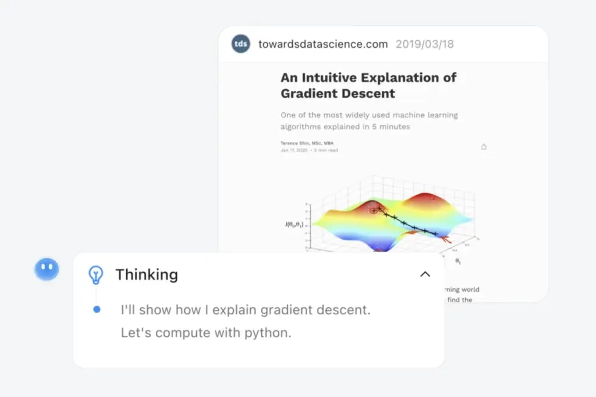
Task: Select the 'I'll show how I explain gradient descent' step
Action: tap(245, 310)
